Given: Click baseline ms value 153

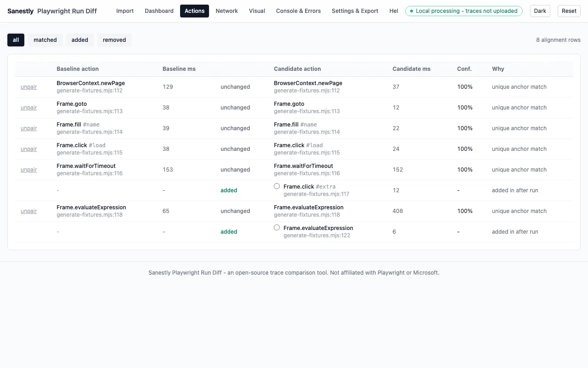Looking at the screenshot, I should (x=168, y=170).
